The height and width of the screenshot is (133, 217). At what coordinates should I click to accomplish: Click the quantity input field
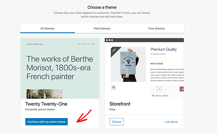click(x=159, y=89)
